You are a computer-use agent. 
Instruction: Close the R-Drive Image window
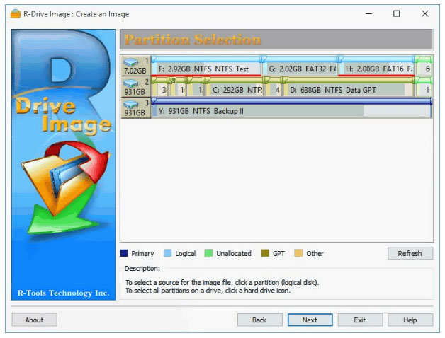[x=425, y=13]
